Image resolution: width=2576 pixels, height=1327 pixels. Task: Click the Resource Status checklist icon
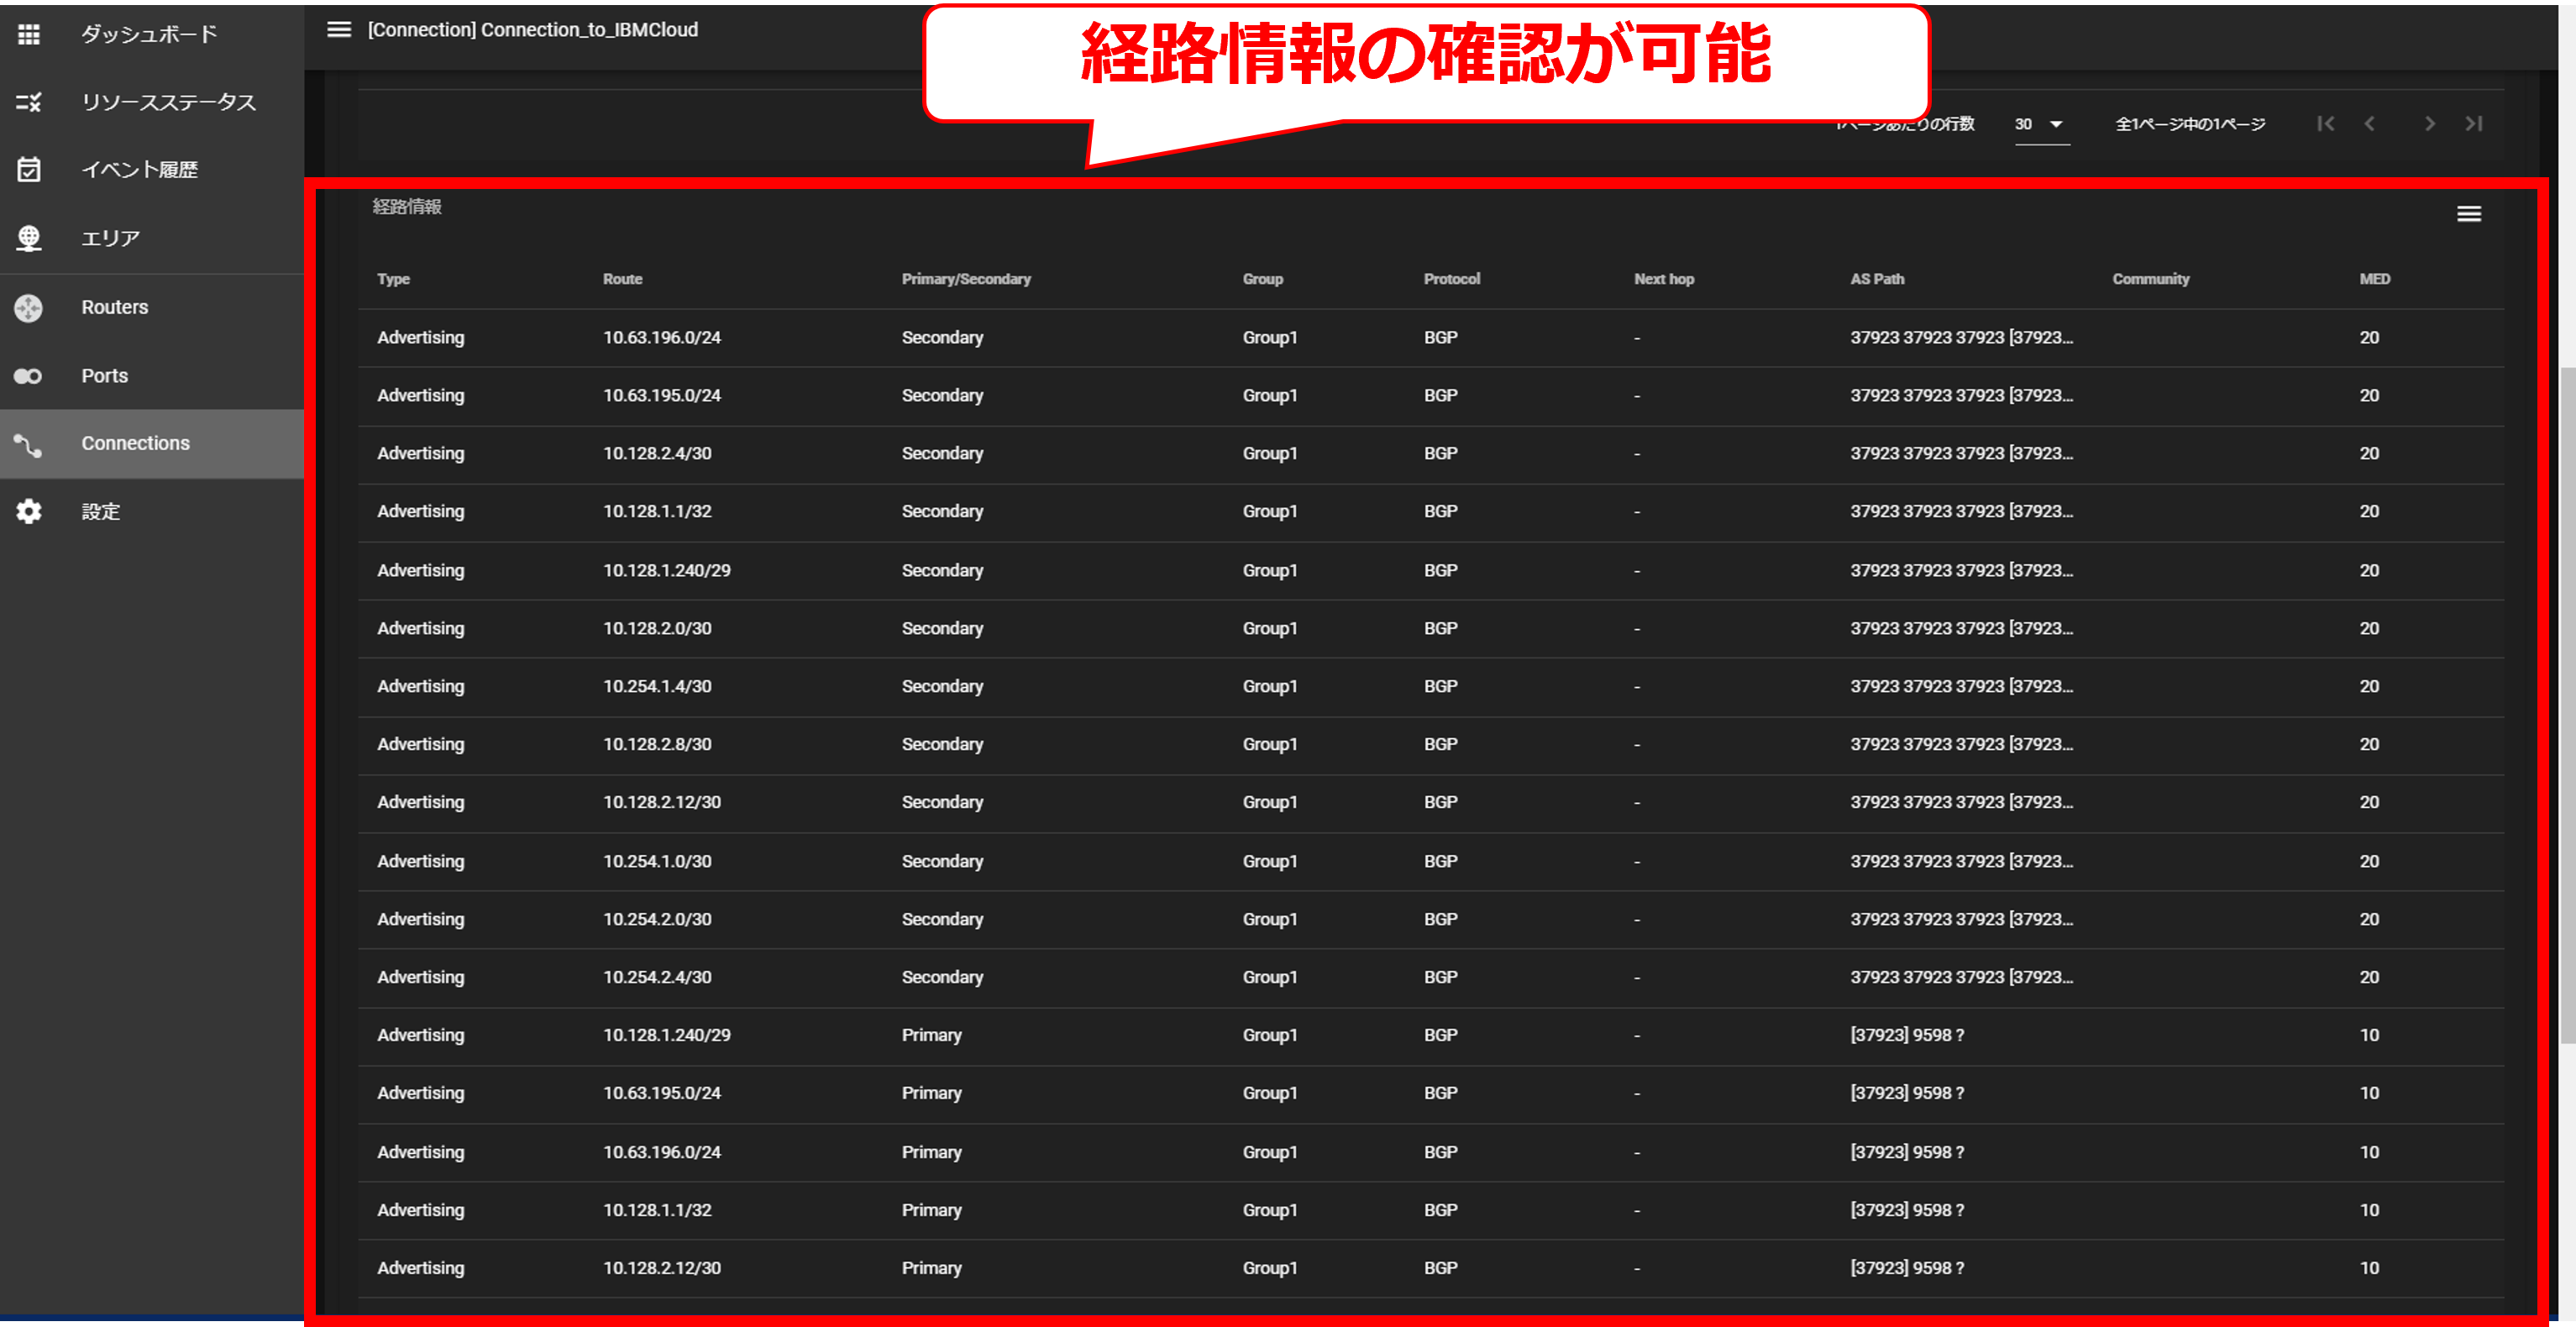click(29, 102)
